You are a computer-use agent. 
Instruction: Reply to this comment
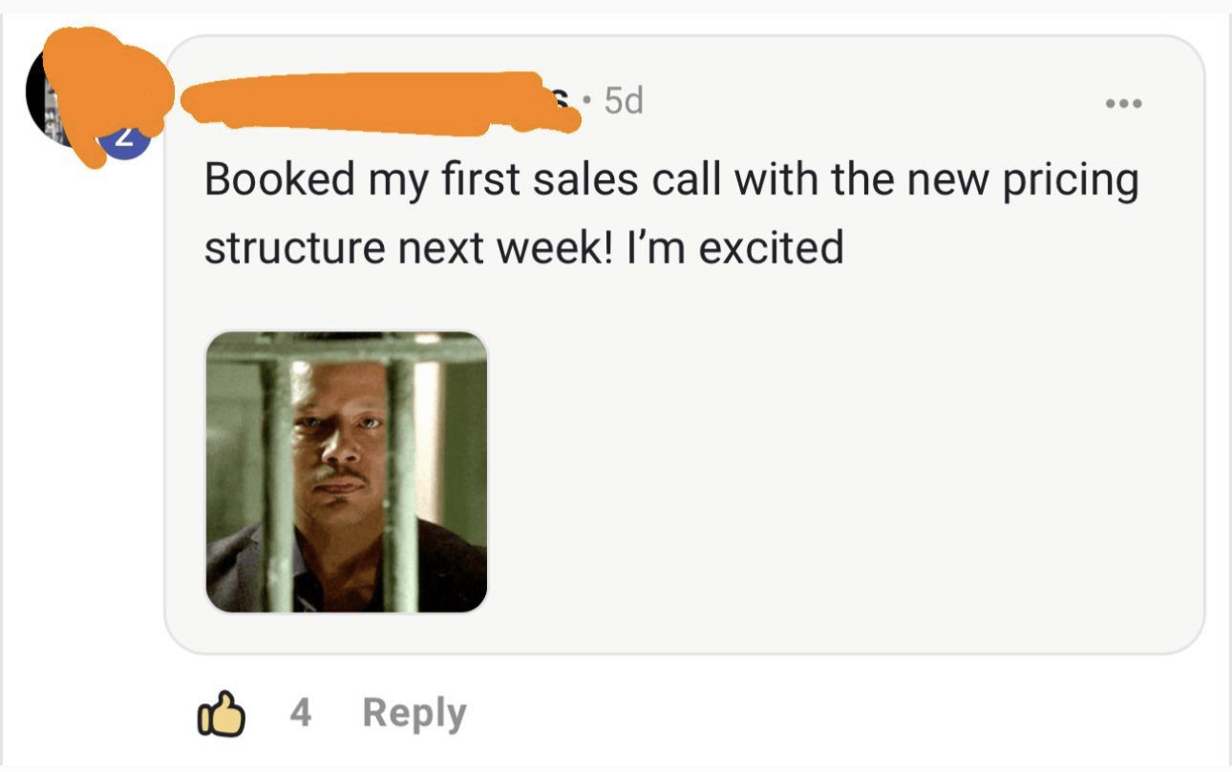[x=414, y=714]
